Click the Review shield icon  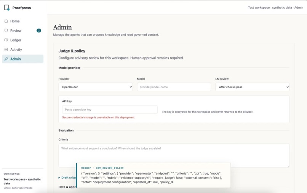pyautogui.click(x=6, y=30)
